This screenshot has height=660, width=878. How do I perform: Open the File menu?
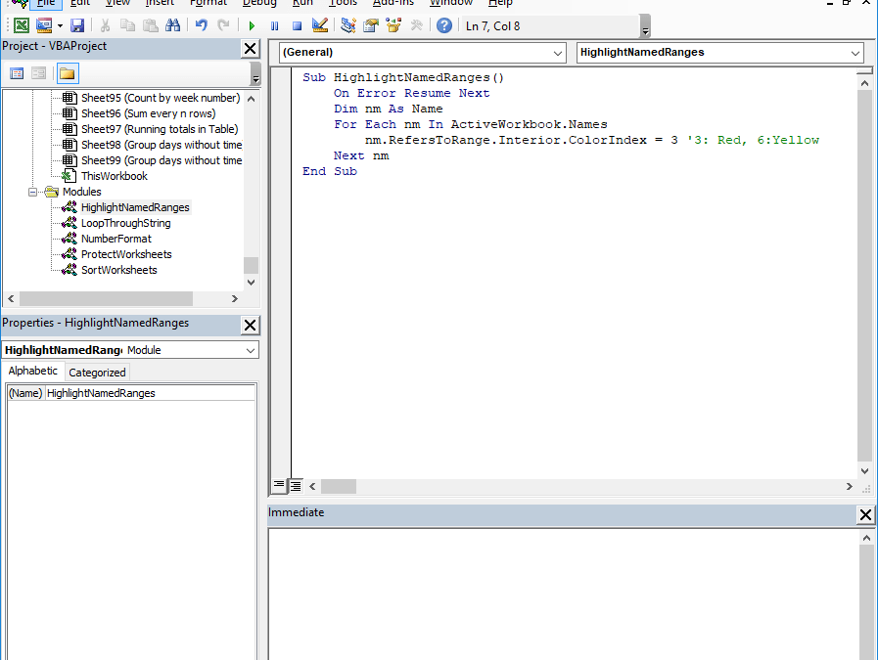tap(46, 3)
